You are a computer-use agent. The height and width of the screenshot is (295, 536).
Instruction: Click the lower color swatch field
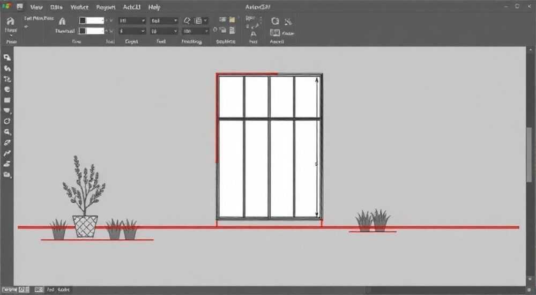click(x=91, y=31)
